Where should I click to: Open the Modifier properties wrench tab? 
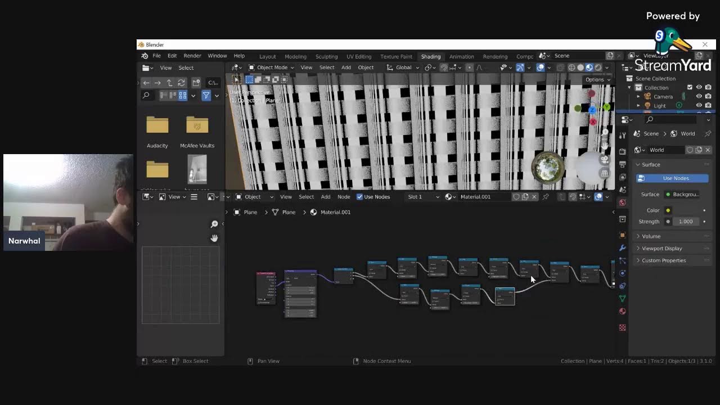[622, 248]
